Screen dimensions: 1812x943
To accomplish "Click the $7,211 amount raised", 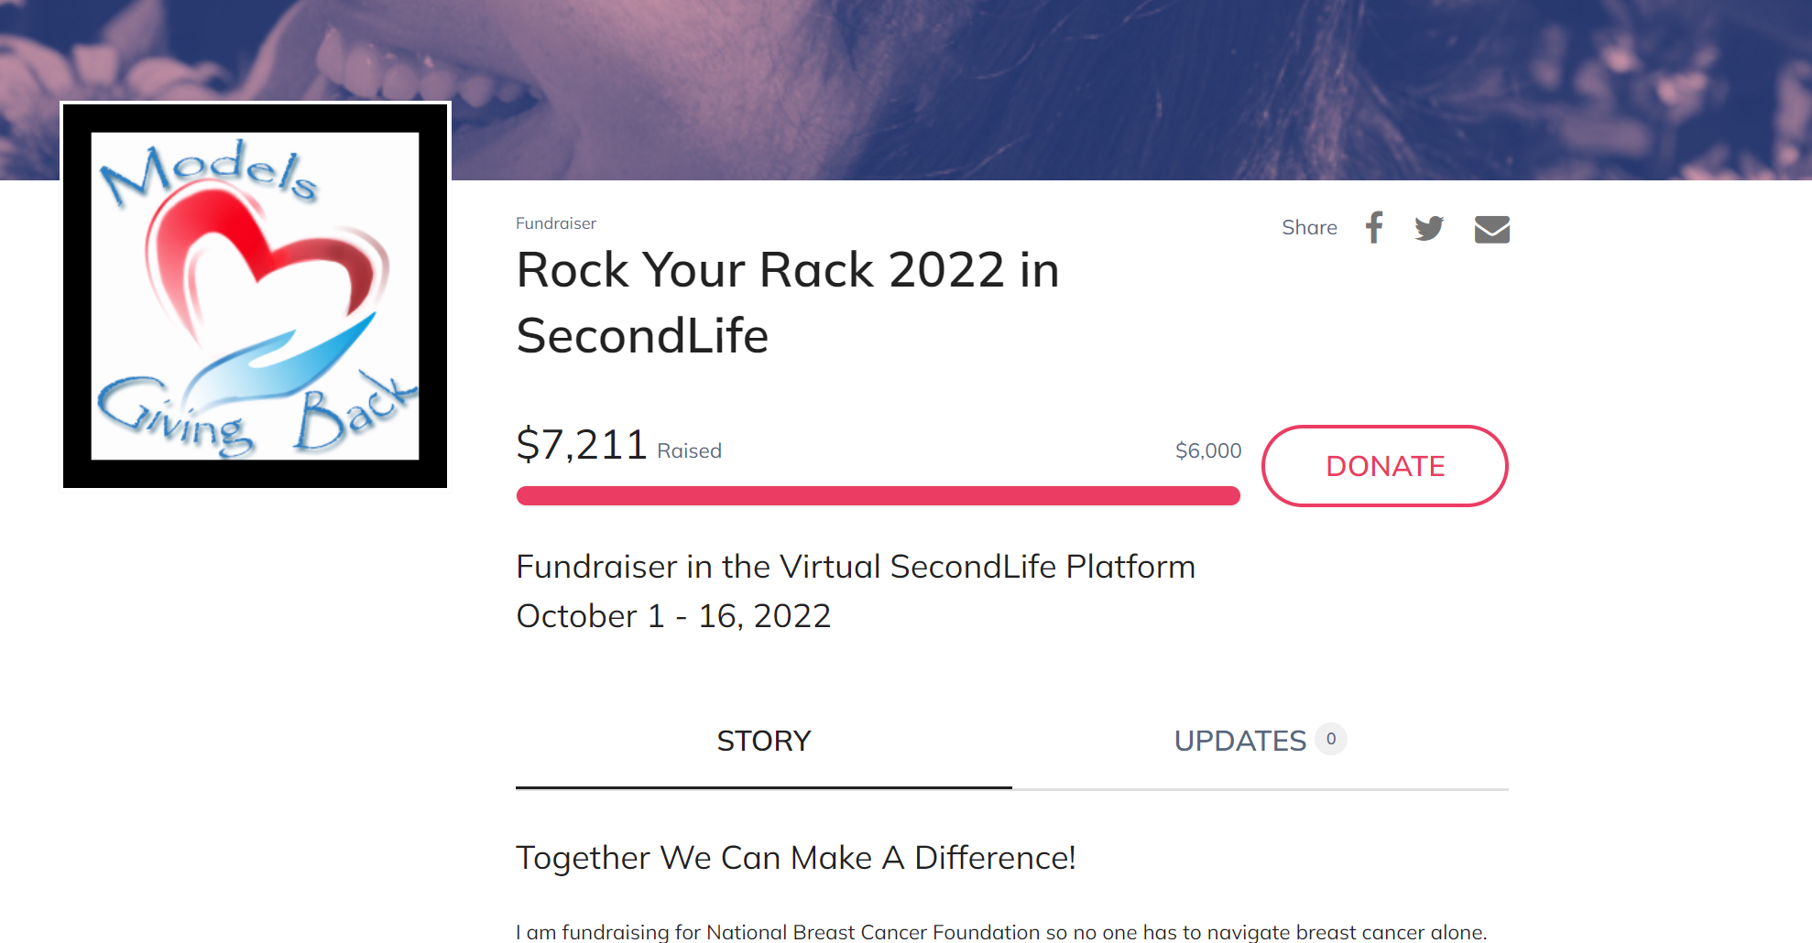I will (x=582, y=445).
